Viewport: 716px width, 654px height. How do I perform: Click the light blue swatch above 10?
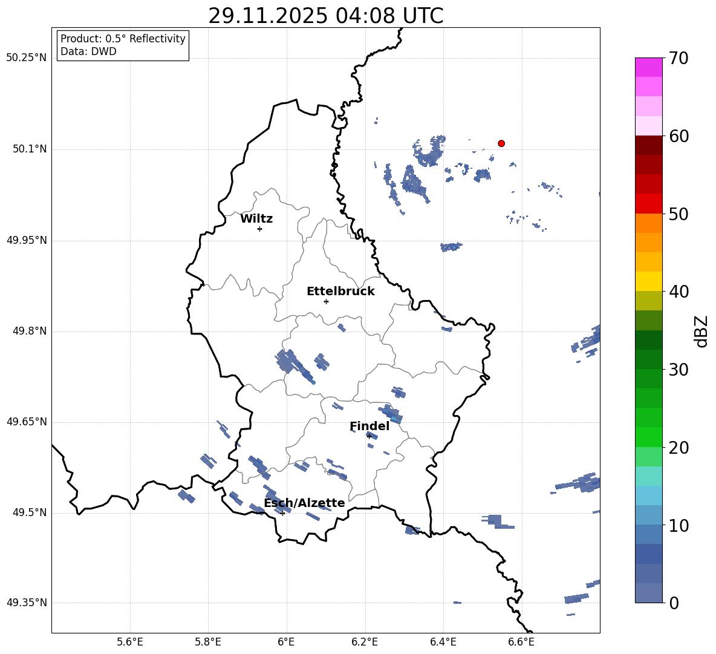648,515
